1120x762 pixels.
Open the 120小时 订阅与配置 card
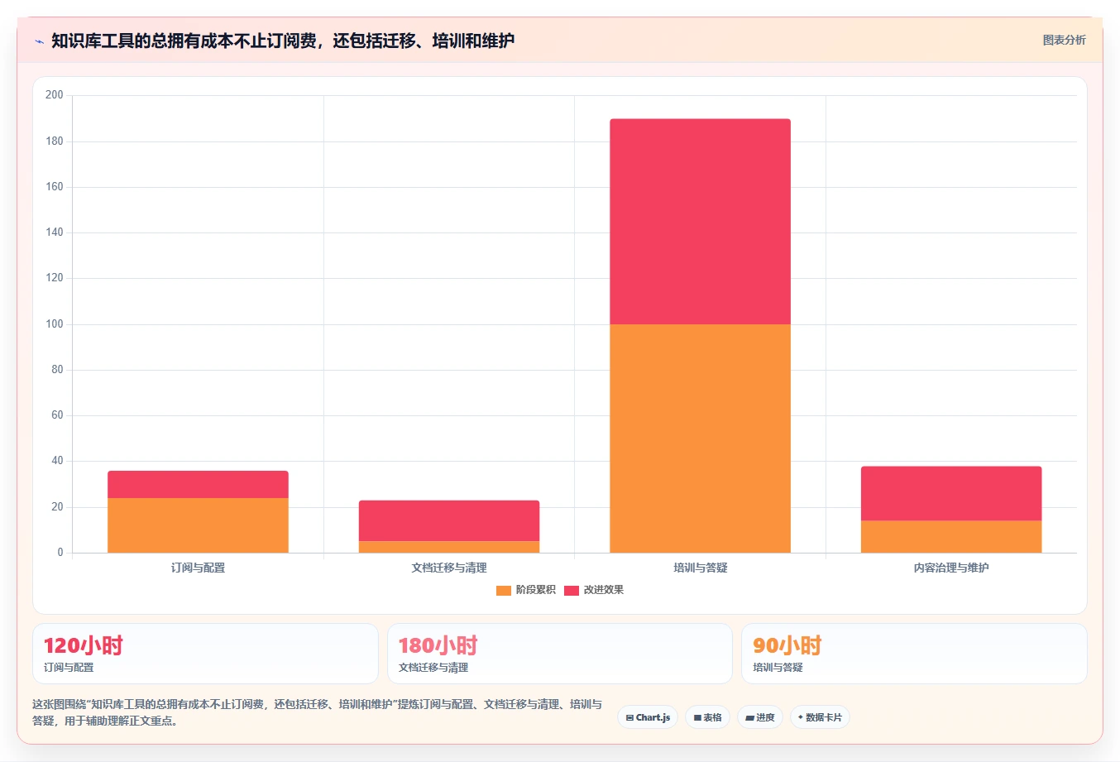click(205, 654)
